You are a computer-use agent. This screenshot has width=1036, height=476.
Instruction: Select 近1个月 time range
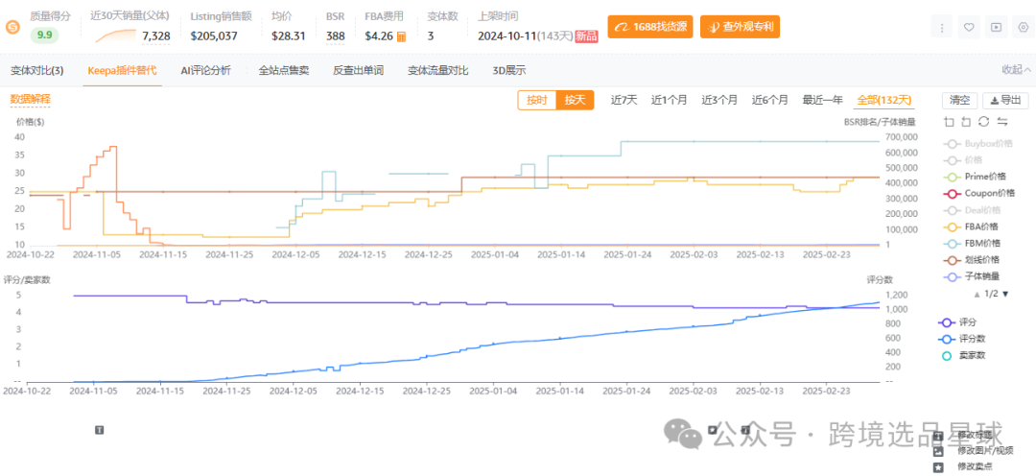[x=670, y=101]
